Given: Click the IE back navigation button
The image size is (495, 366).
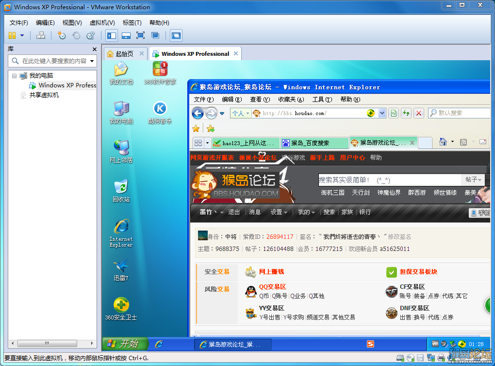Looking at the screenshot, I should pos(198,113).
